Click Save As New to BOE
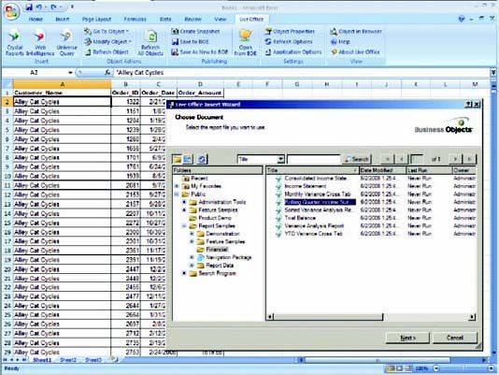This screenshot has width=499, height=375. click(200, 52)
